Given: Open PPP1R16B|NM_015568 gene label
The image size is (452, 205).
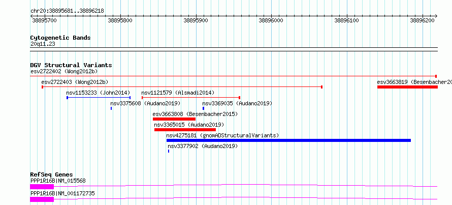Looking at the screenshot, I should [x=58, y=181].
